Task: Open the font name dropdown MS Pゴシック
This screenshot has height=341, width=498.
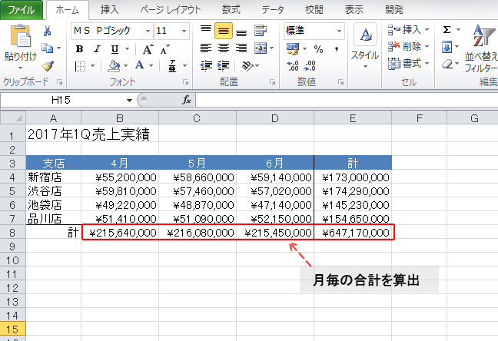Action: (111, 31)
